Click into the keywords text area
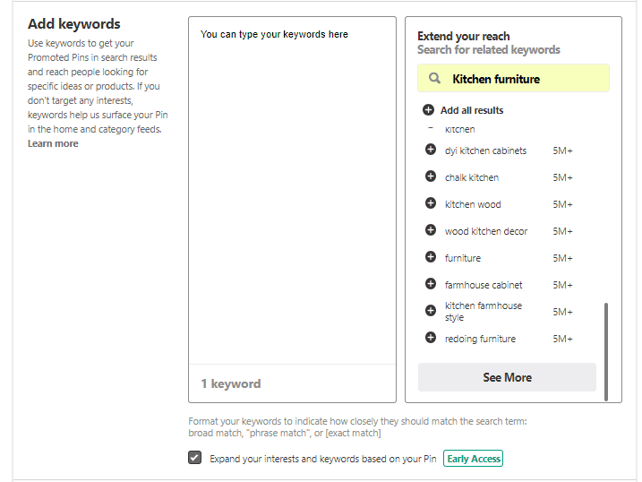 pos(292,191)
